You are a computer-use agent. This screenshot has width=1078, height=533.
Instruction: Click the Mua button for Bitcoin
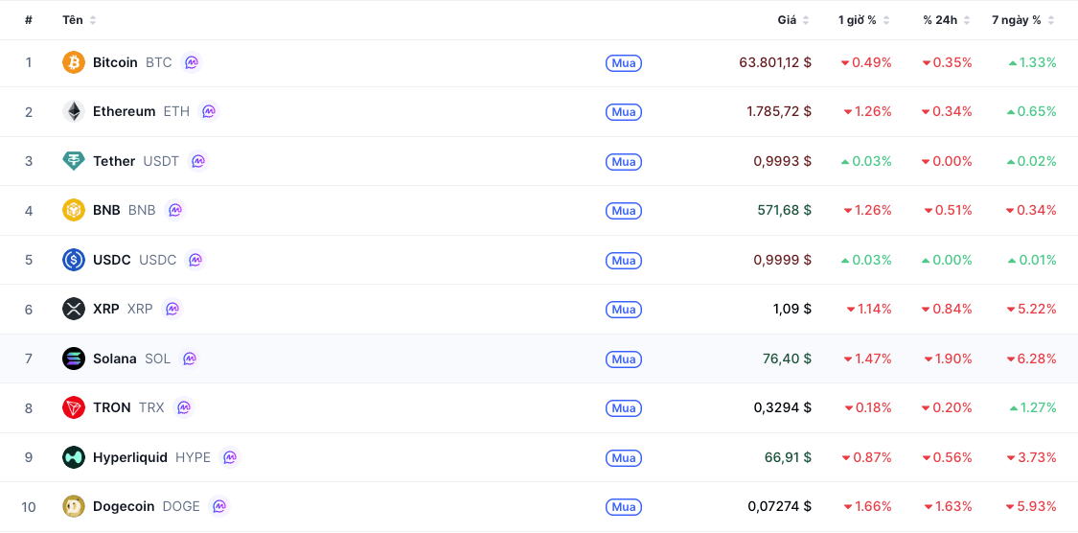click(624, 63)
